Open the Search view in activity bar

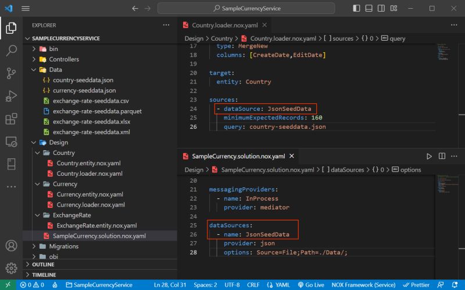coord(11,50)
